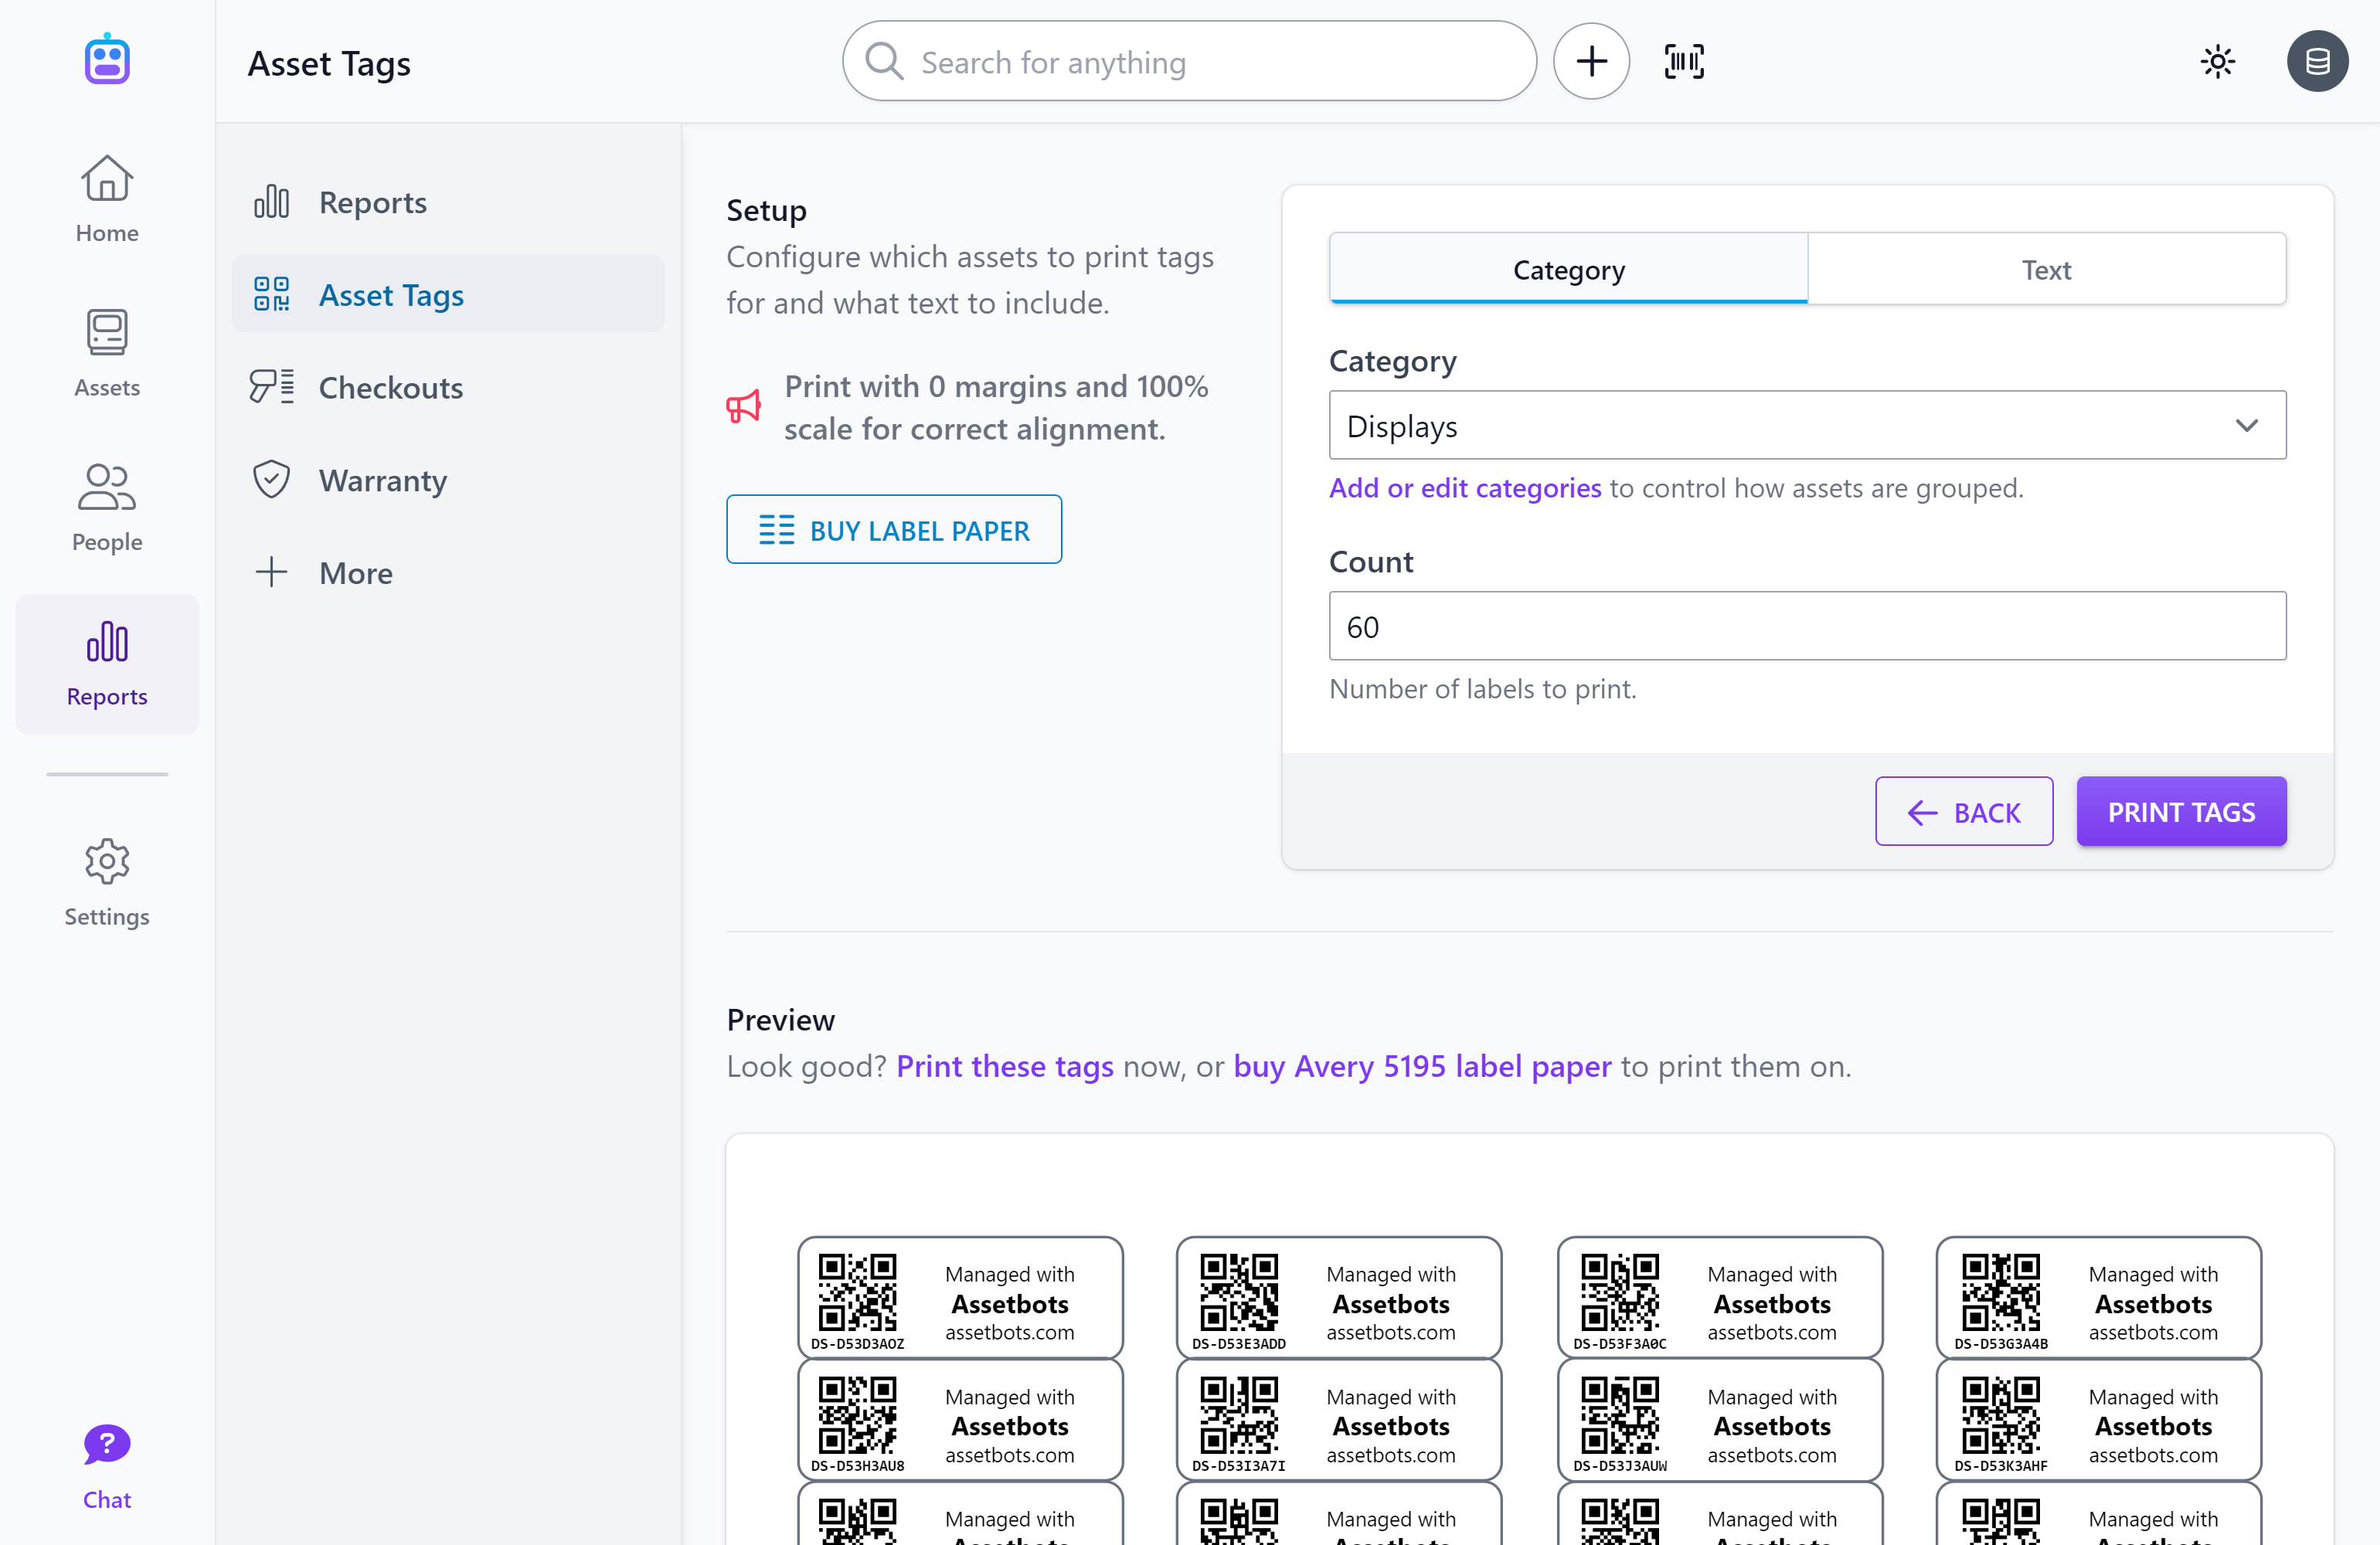The width and height of the screenshot is (2380, 1545).
Task: Open Warranty report menu item
Action: click(x=448, y=480)
